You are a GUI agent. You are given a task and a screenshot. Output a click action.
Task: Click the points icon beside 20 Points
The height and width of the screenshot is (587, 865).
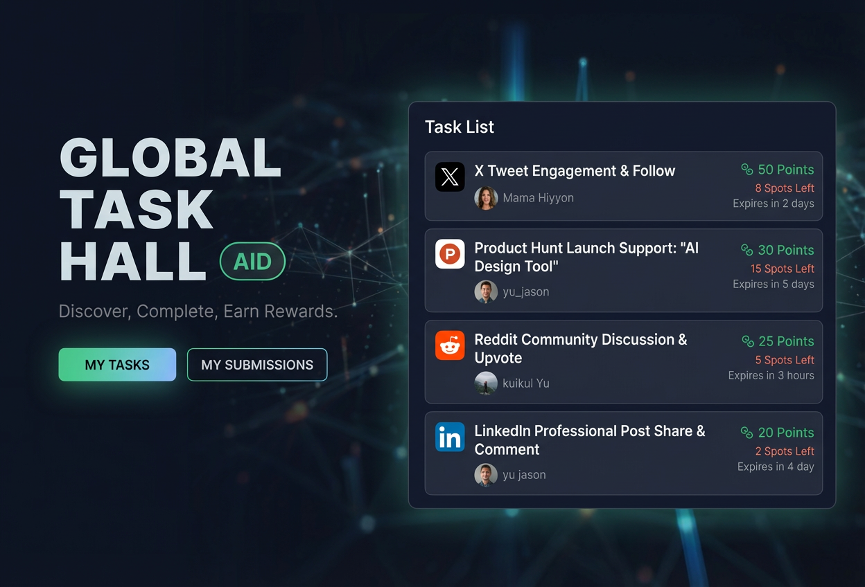pos(747,433)
